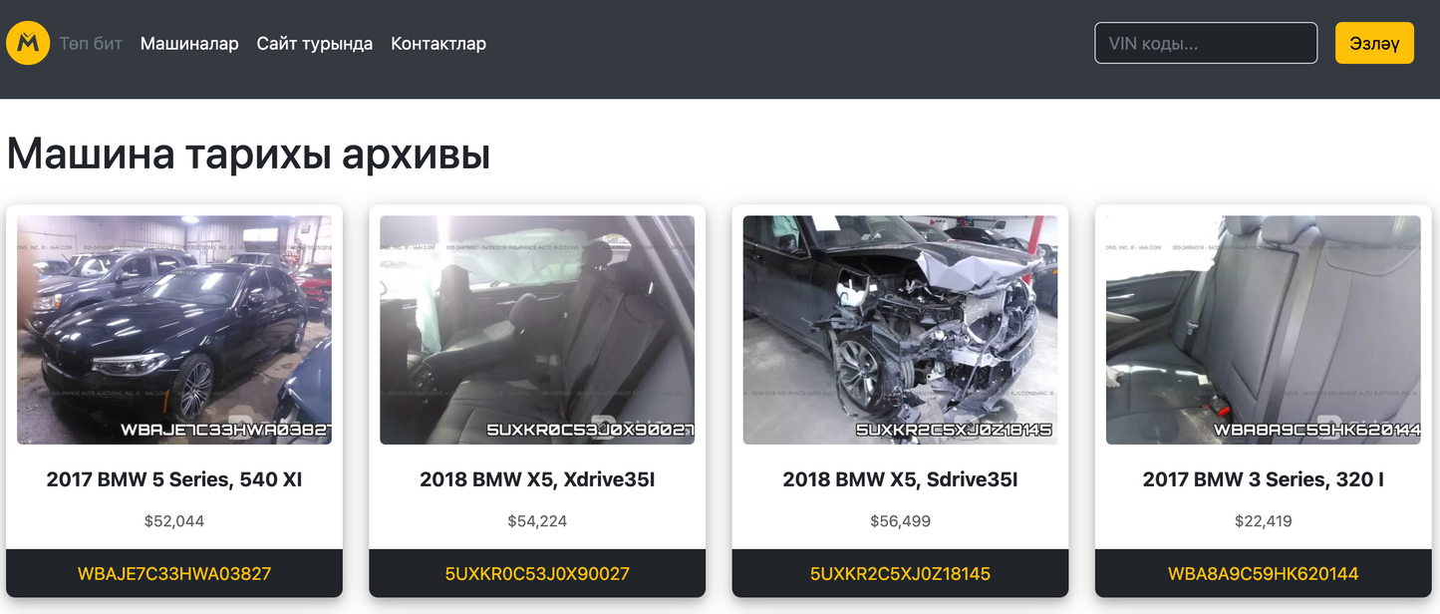Go to the Машиналар menu item

pos(189,44)
